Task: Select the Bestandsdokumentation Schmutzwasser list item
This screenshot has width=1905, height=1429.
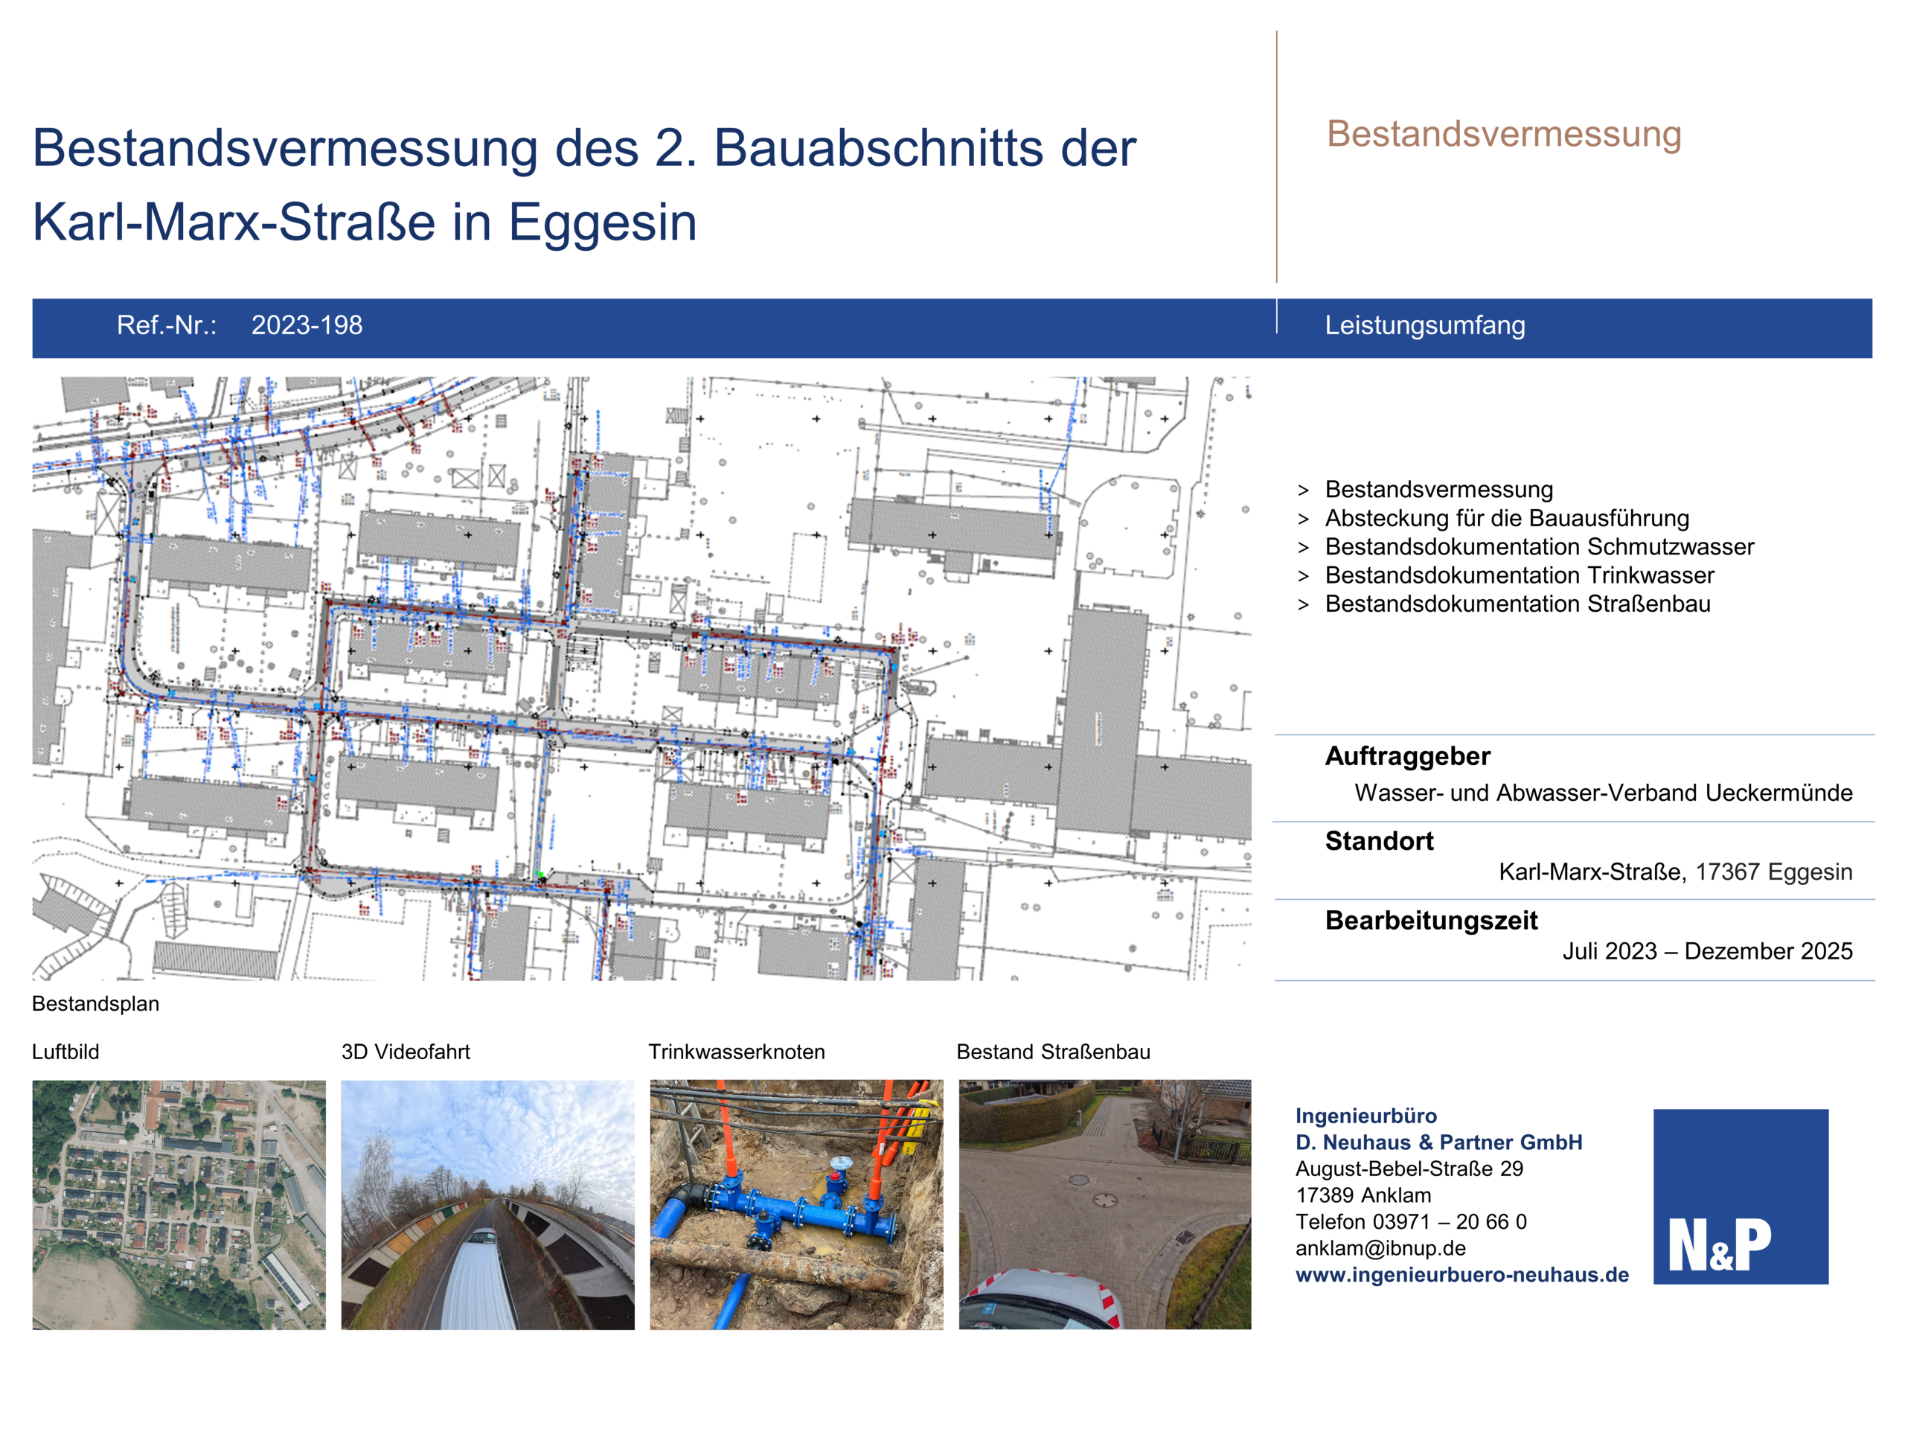Action: 1539,546
